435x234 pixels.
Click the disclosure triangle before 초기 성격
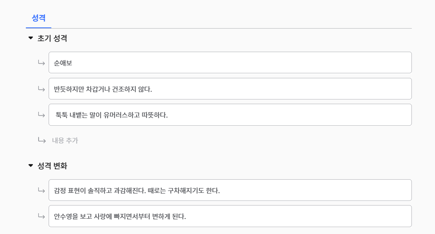pyautogui.click(x=30, y=39)
